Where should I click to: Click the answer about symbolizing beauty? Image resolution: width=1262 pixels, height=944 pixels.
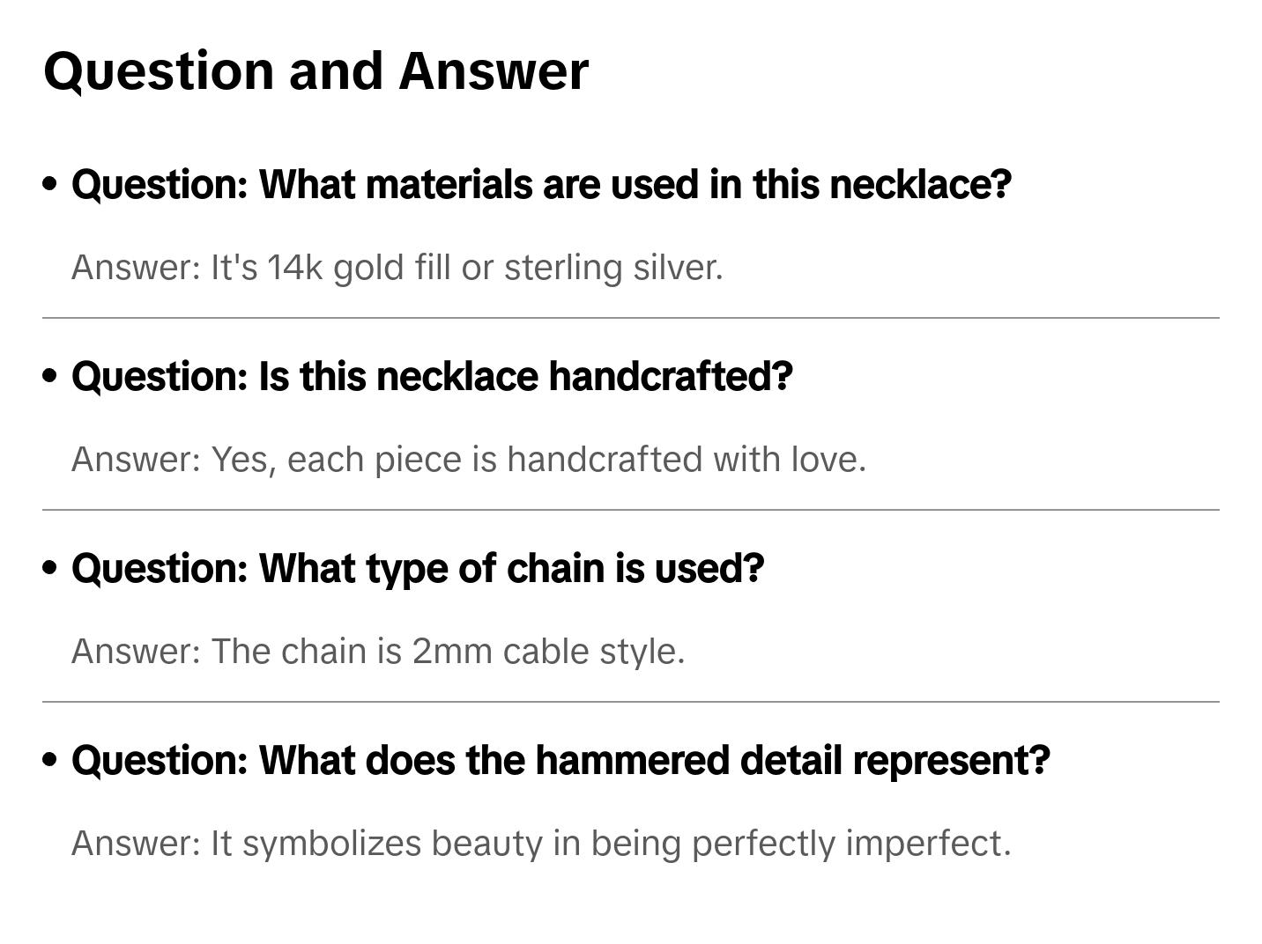pyautogui.click(x=540, y=843)
